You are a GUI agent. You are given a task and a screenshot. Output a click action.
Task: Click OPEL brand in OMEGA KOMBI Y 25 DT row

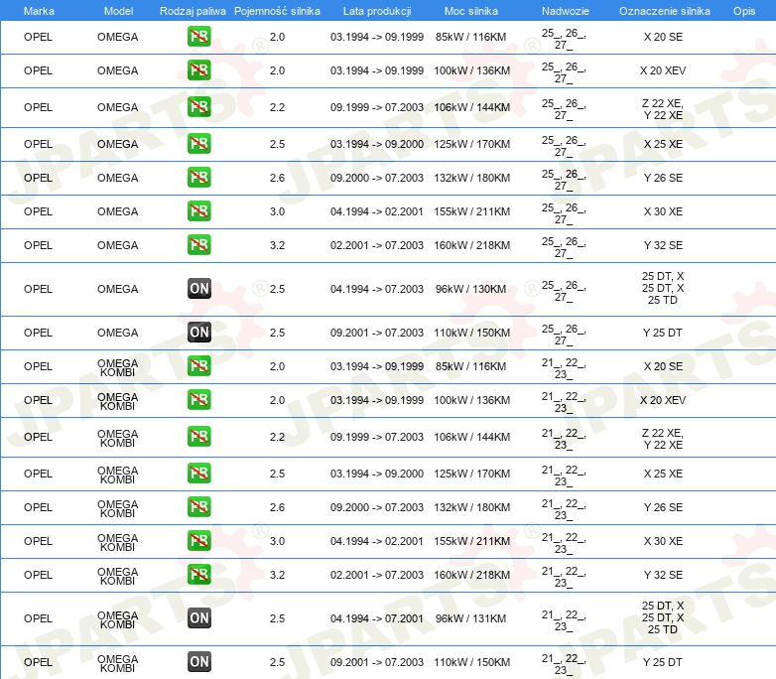(x=38, y=662)
